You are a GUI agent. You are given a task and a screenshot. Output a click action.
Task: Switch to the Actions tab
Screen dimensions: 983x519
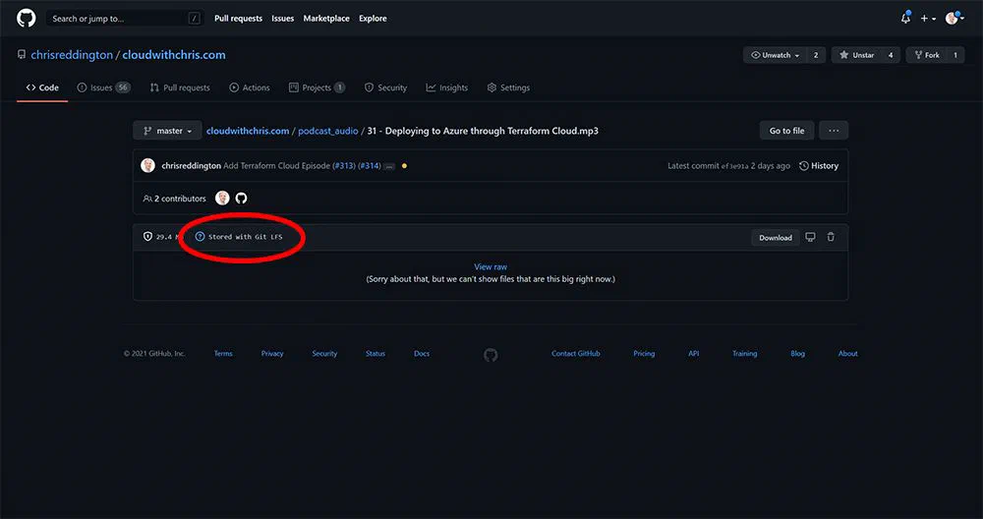250,87
